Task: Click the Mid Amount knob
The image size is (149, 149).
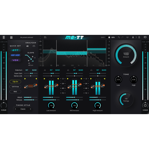Action: [74, 105]
